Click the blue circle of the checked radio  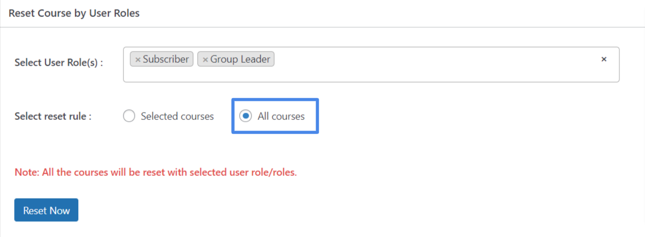[245, 117]
